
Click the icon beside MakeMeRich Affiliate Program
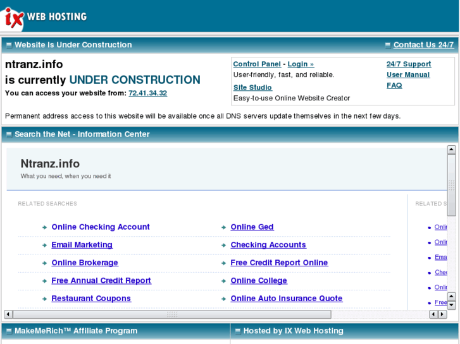[9, 331]
